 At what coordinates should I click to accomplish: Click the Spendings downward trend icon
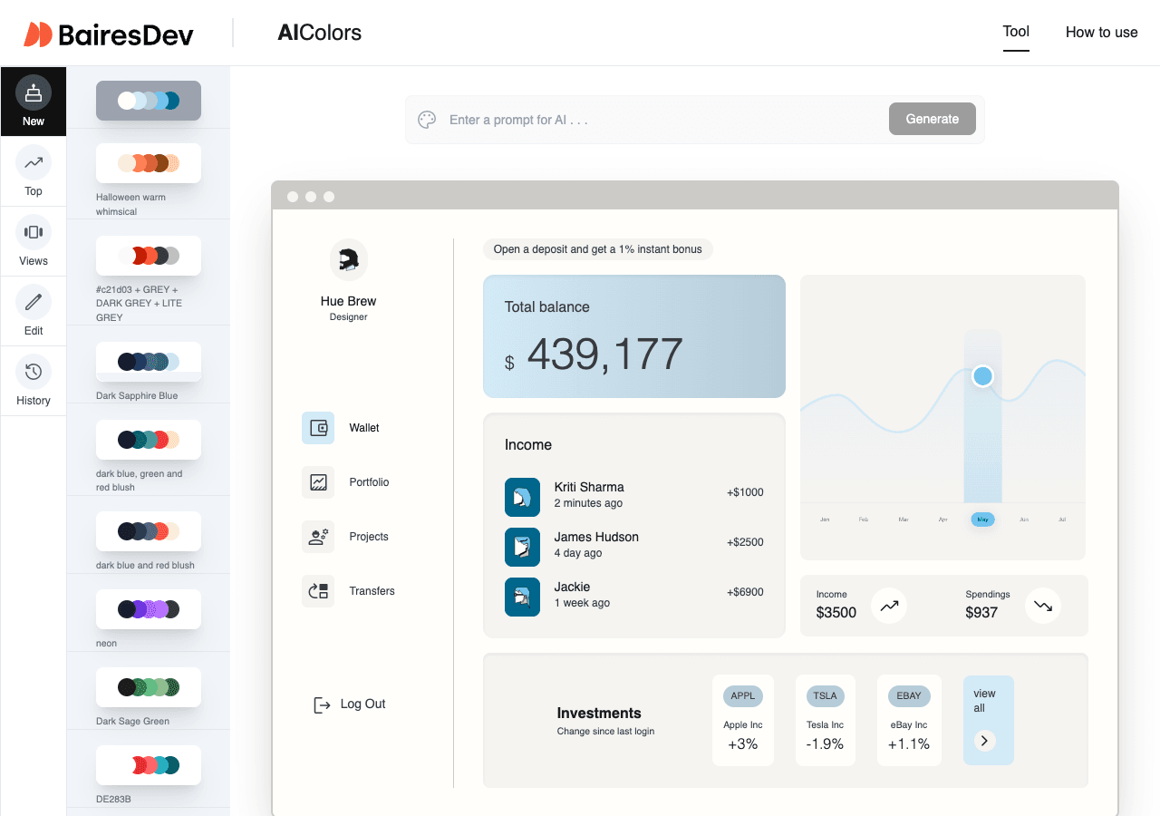coord(1043,605)
